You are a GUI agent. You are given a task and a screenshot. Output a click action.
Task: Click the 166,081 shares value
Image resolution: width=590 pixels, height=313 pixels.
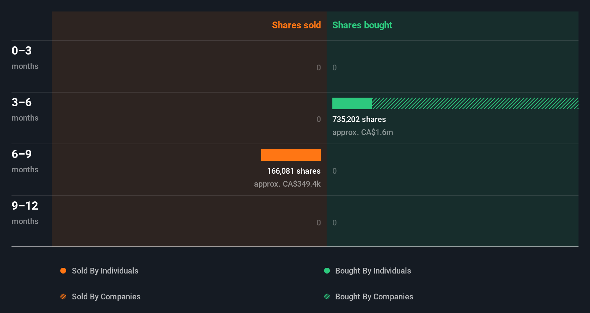tap(294, 171)
